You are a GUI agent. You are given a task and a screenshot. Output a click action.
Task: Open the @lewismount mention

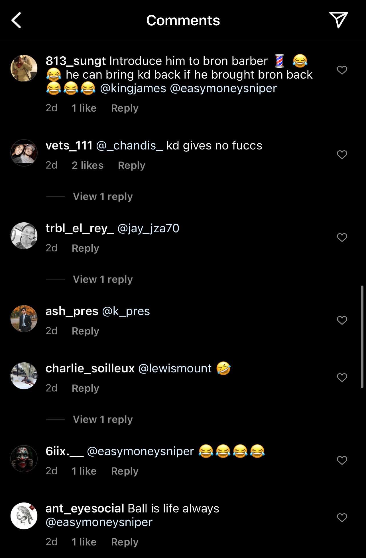tap(175, 368)
